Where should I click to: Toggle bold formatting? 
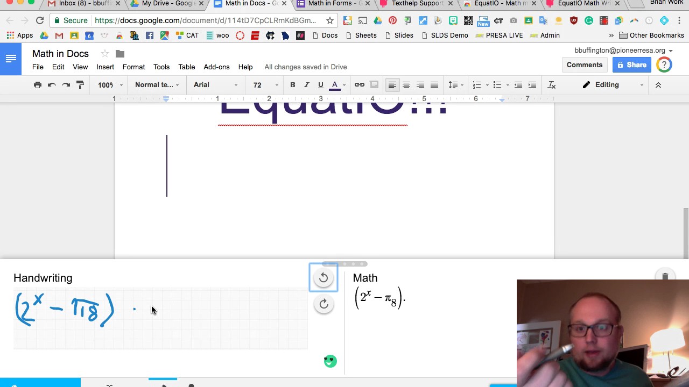(292, 85)
